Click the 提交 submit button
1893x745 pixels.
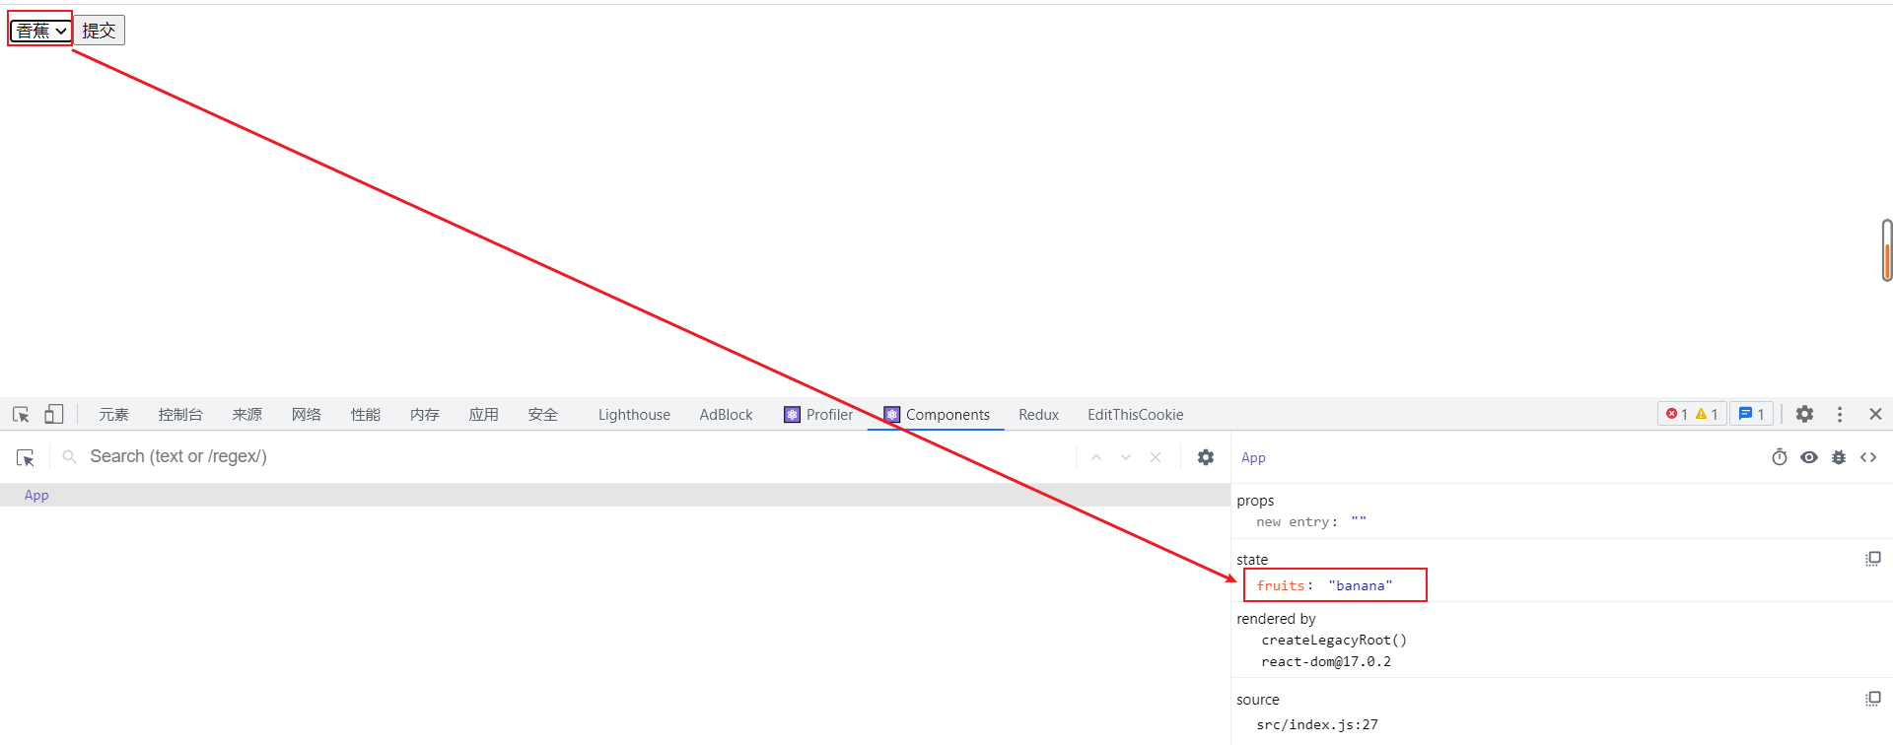tap(99, 31)
